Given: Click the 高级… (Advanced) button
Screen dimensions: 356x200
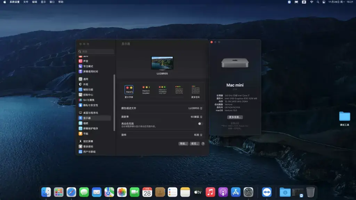Looking at the screenshot, I should point(183,144).
